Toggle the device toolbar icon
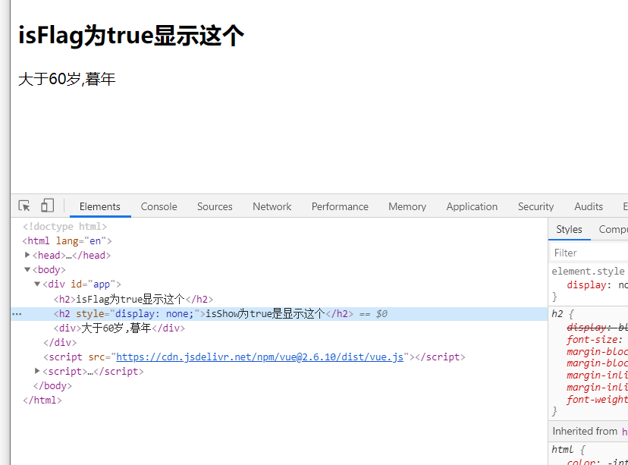Viewport: 628px width, 465px height. click(x=47, y=206)
